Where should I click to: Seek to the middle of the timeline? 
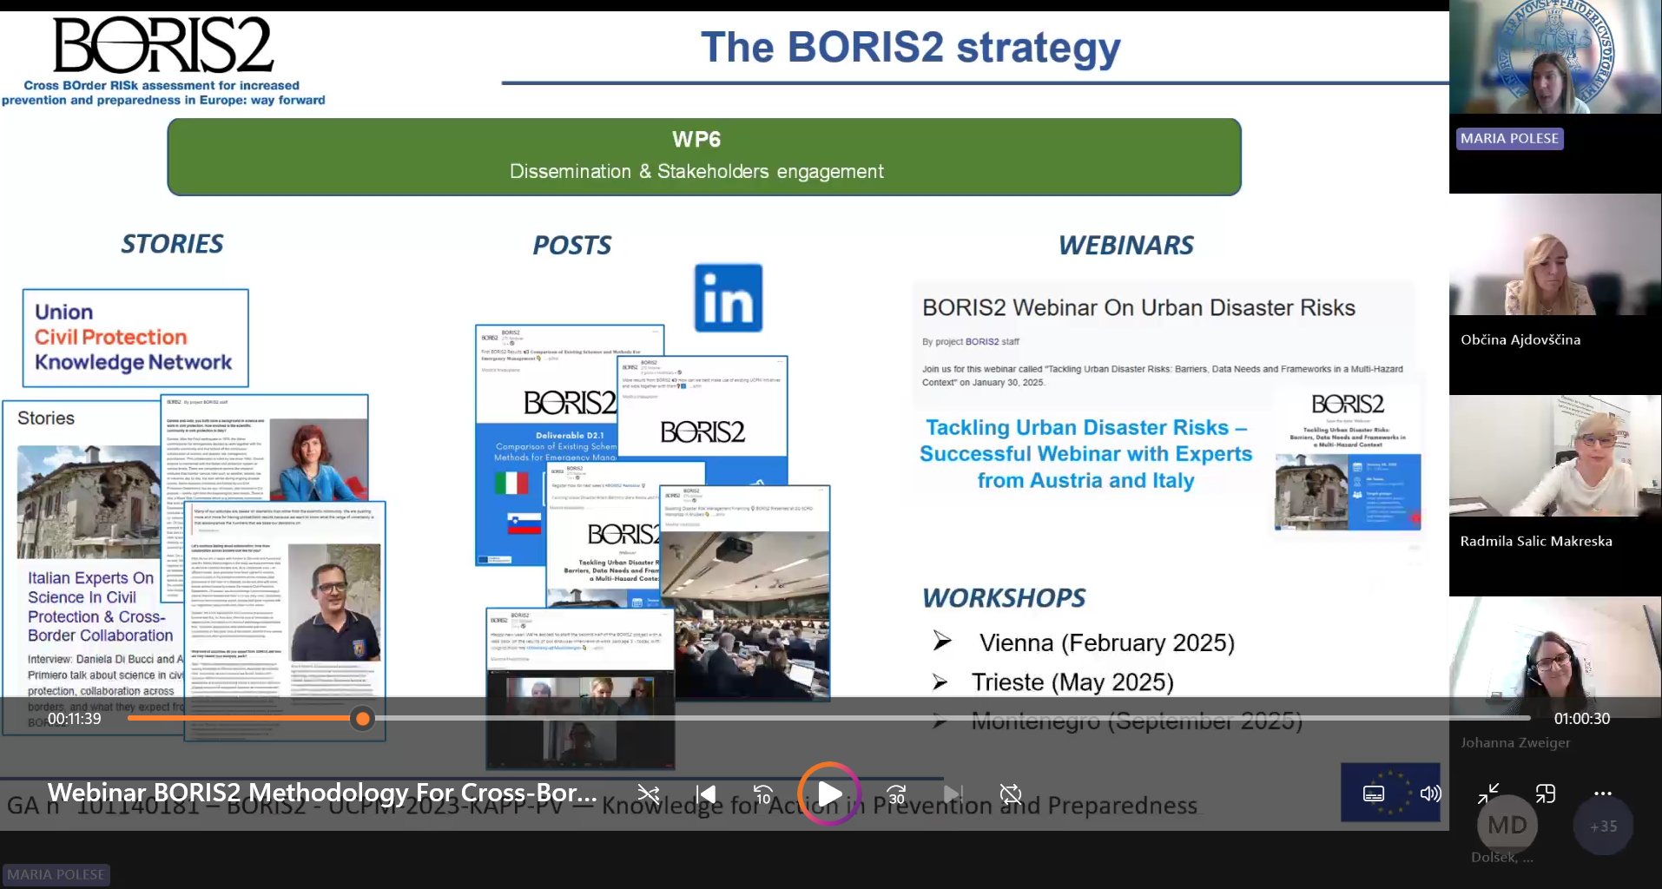(x=828, y=719)
